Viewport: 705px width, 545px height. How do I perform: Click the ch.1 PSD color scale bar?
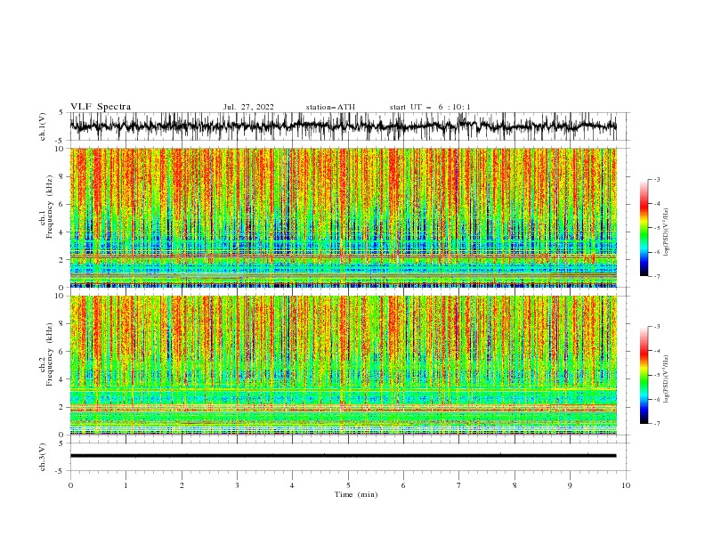point(644,228)
